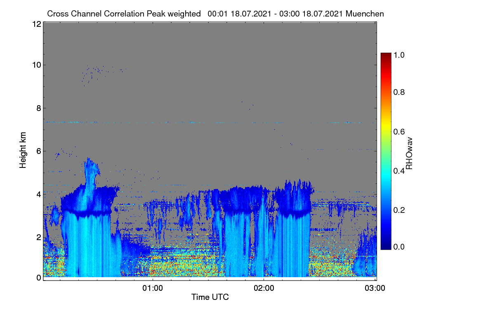
Task: Click the height tick label 0 on the y-axis
Action: pos(38,278)
